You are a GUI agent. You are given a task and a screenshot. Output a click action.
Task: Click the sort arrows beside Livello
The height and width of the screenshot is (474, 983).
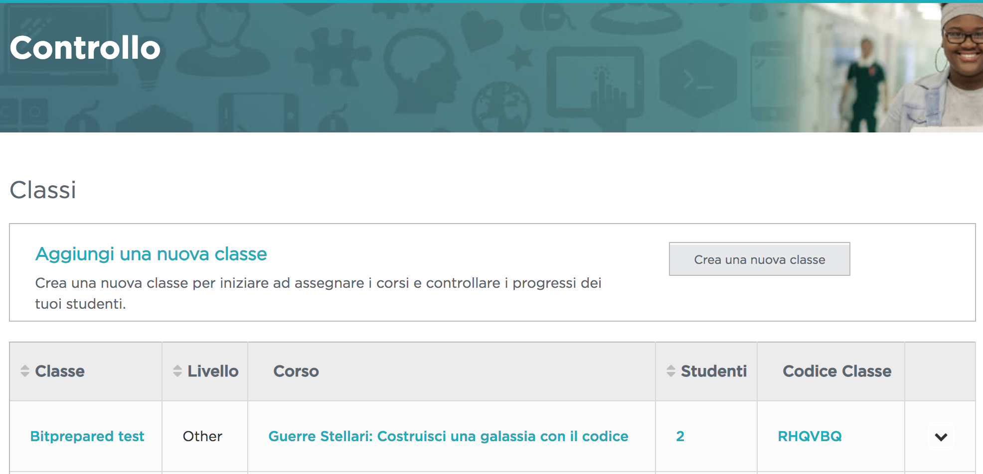point(177,371)
